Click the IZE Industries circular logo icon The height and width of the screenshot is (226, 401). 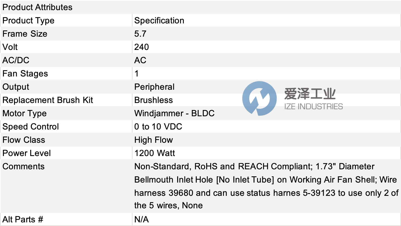click(x=259, y=98)
